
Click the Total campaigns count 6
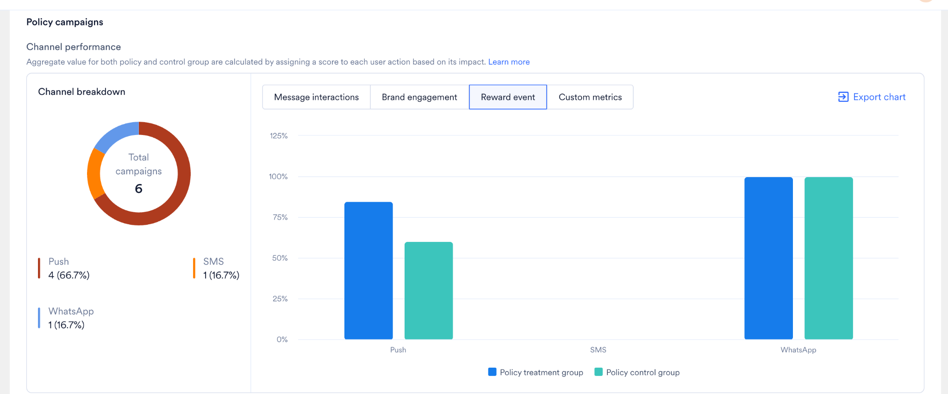pos(138,189)
